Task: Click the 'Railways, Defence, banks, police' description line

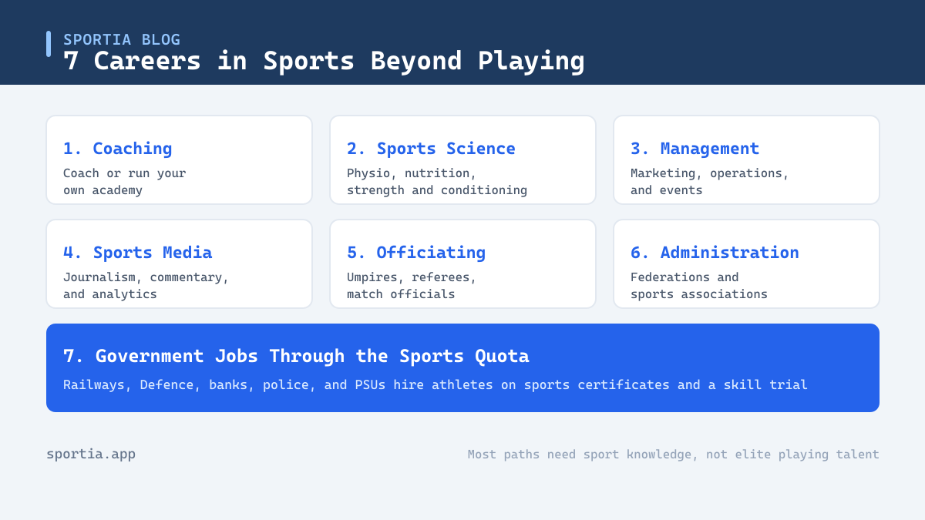Action: [436, 384]
